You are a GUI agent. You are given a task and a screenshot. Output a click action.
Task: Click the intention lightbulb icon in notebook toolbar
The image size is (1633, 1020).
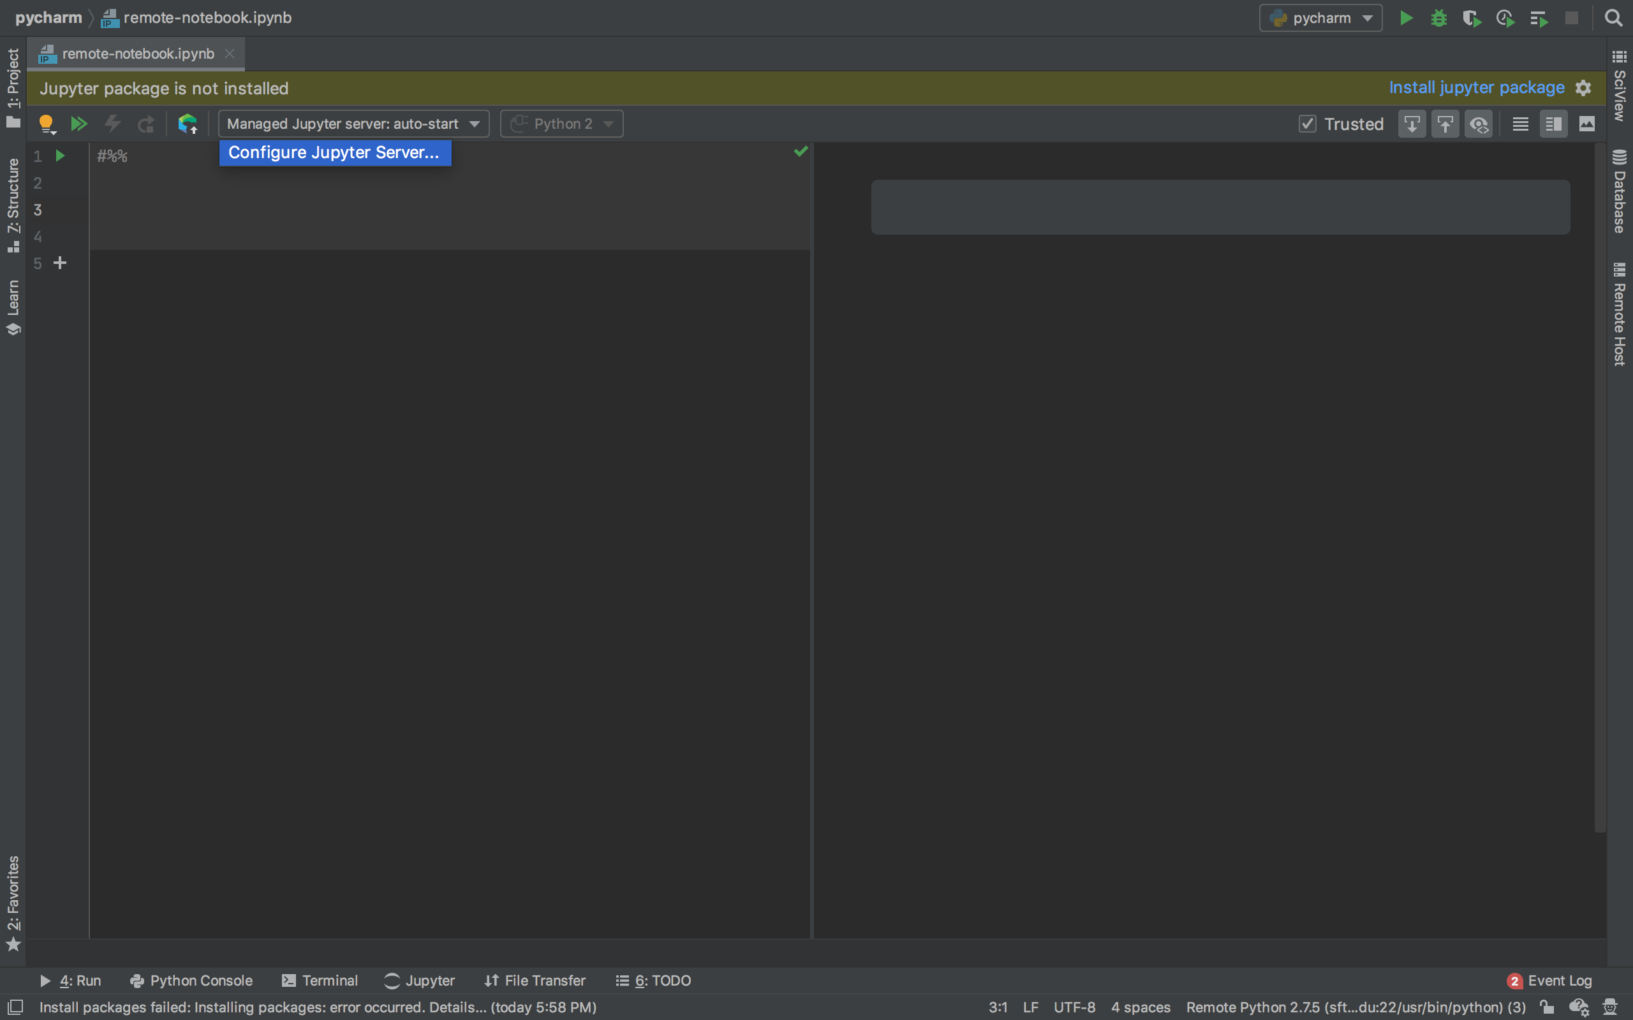coord(46,124)
